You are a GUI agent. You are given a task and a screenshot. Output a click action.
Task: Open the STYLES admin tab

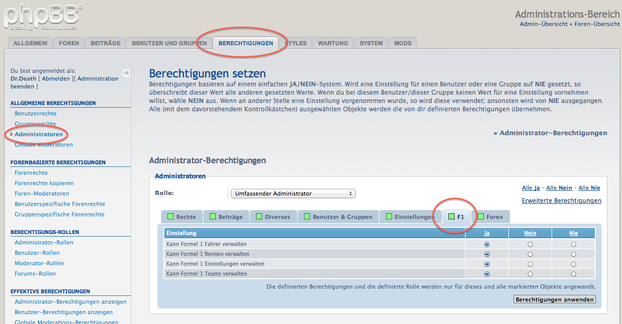pos(296,43)
